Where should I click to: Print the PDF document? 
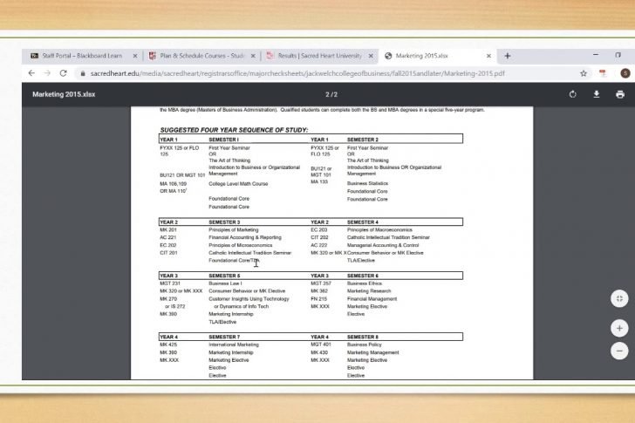tap(620, 94)
